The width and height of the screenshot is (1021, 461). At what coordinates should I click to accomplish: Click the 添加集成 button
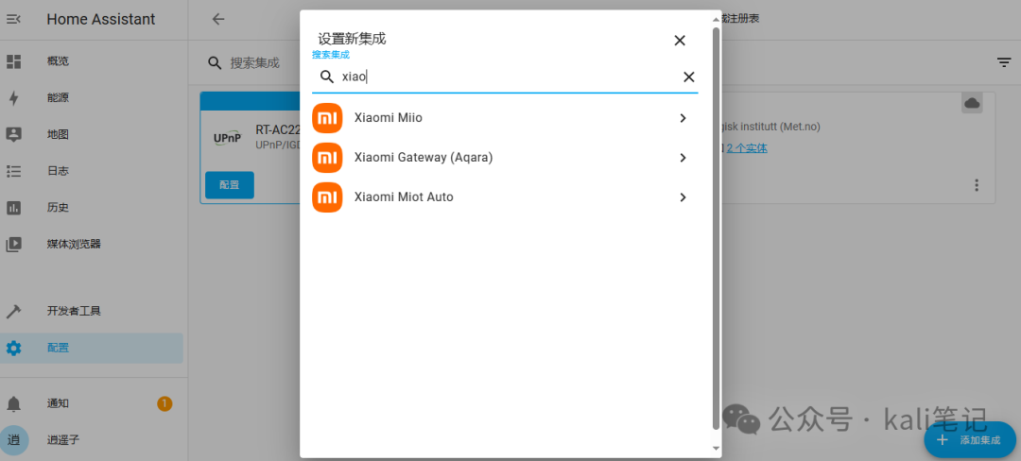970,440
